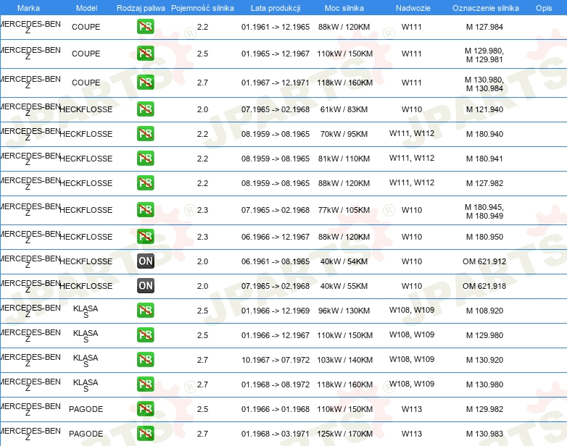The width and height of the screenshot is (567, 446).
Task: Click the petrol PB icon for engine M 127.984
Action: point(146,28)
